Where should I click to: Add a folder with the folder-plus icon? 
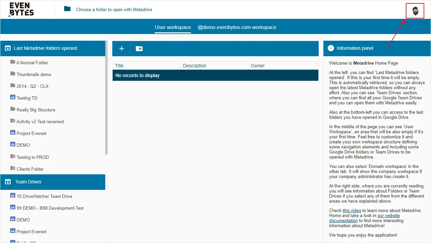click(x=139, y=48)
